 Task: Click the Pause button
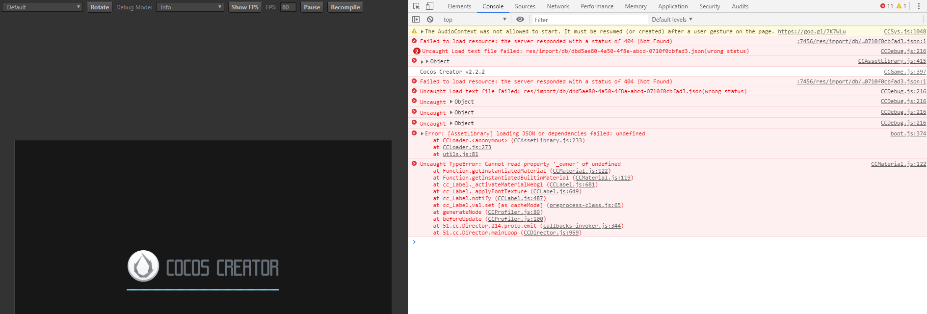pos(312,7)
